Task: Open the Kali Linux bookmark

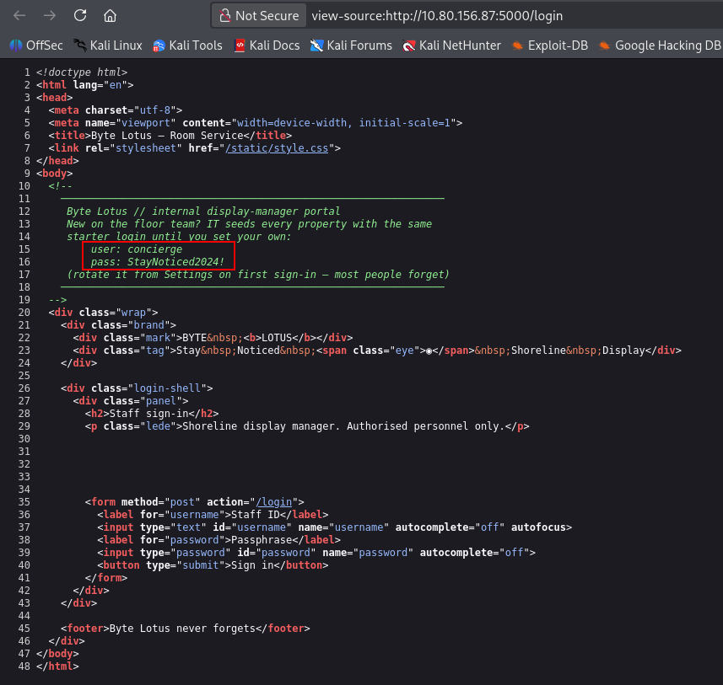Action: 107,45
